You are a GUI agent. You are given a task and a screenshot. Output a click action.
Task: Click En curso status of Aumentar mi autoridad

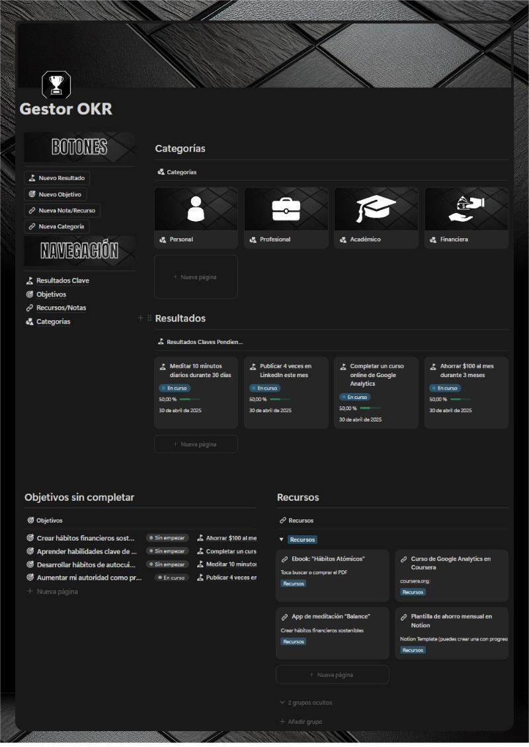pos(172,578)
